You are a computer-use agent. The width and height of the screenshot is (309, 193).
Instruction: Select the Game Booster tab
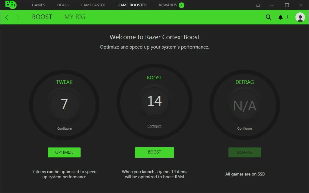pos(132,5)
